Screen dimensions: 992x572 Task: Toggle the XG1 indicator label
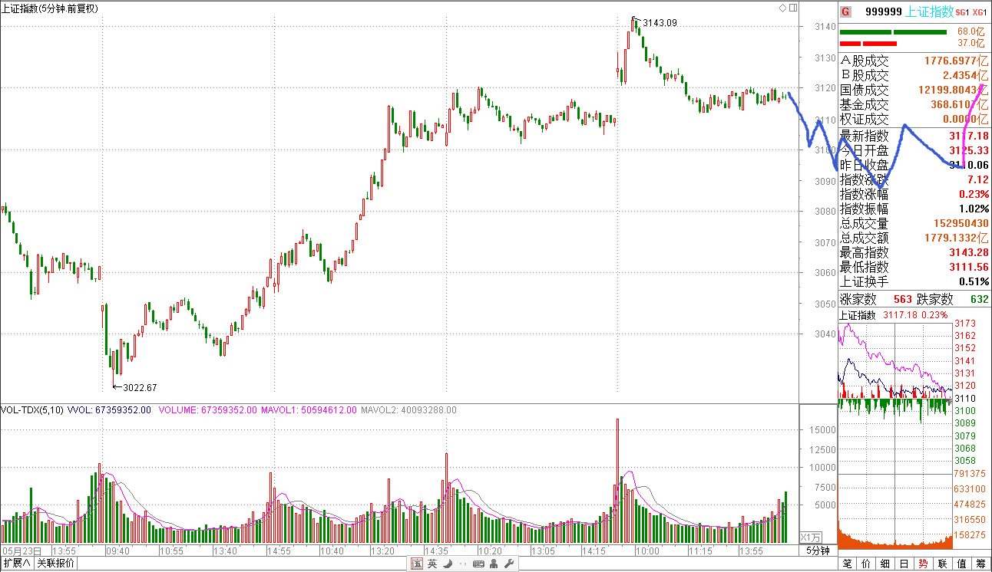979,12
